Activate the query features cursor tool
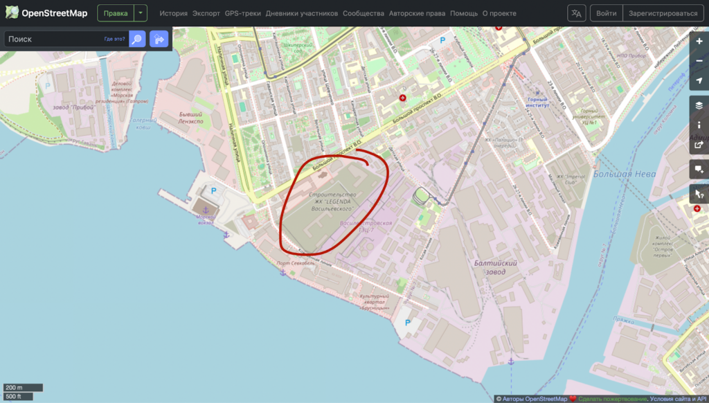Screen dimensions: 709x403 [x=699, y=194]
